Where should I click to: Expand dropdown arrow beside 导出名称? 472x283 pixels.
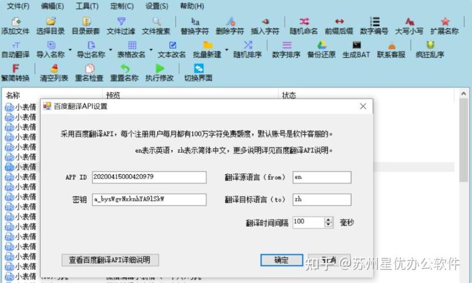pos(110,50)
